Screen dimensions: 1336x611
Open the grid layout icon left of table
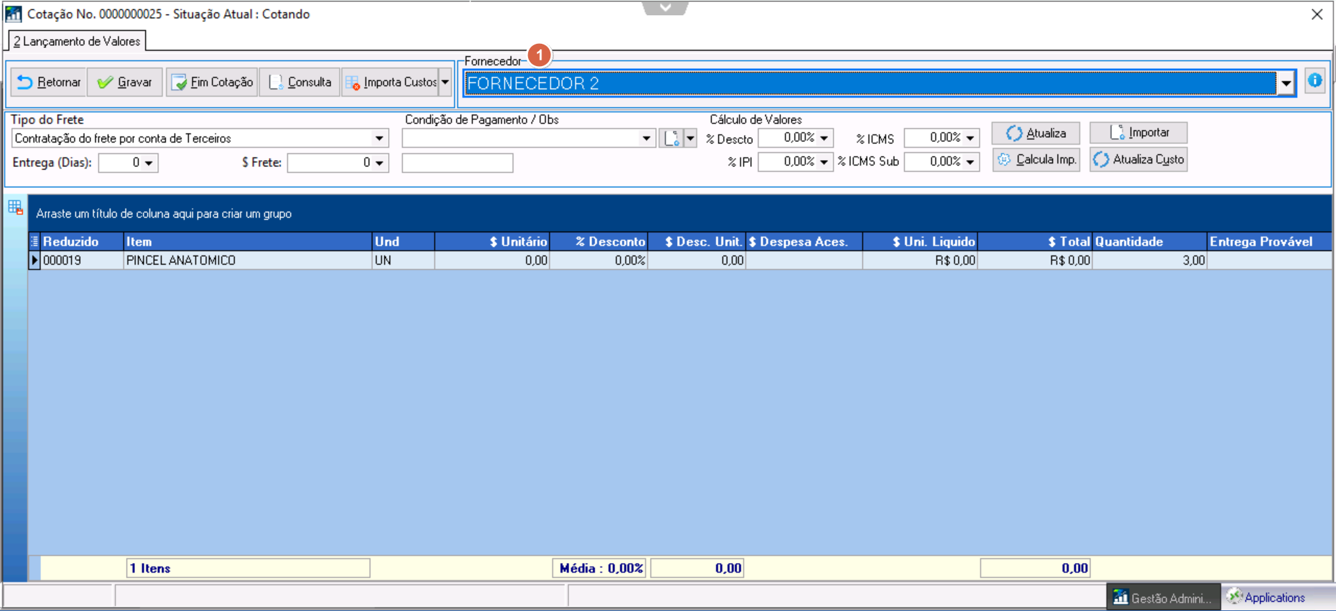tap(15, 207)
